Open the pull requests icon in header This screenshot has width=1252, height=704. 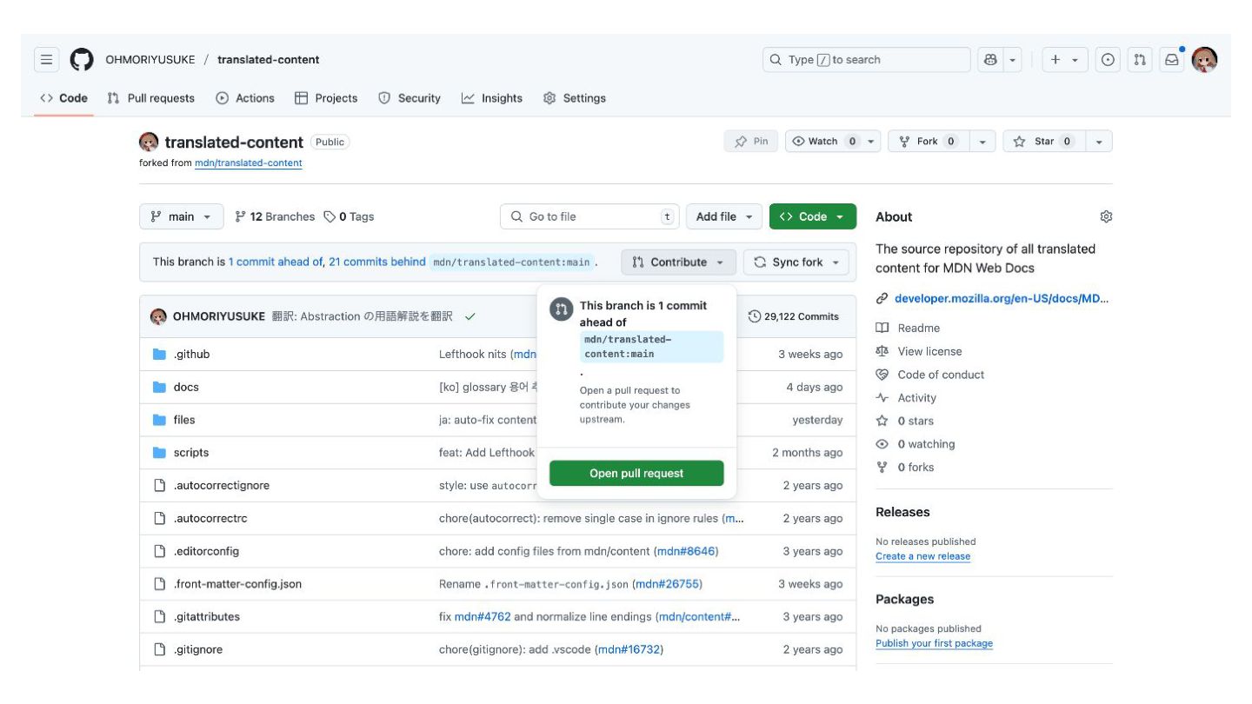[1140, 60]
